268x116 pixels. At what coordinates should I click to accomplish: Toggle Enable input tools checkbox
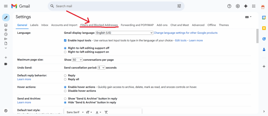[x=65, y=40]
